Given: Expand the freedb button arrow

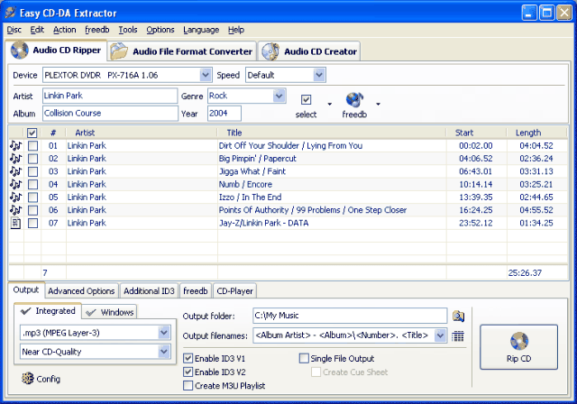Looking at the screenshot, I should click(378, 104).
